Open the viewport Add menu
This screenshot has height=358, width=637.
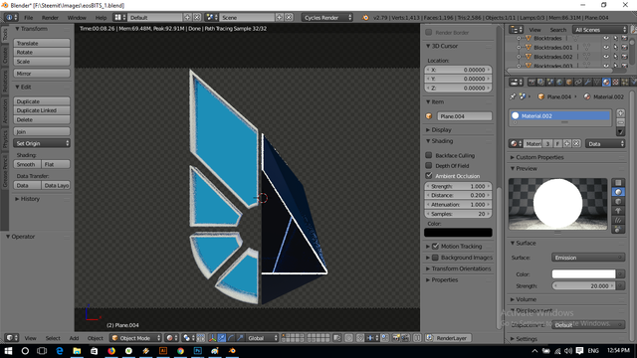pos(74,338)
